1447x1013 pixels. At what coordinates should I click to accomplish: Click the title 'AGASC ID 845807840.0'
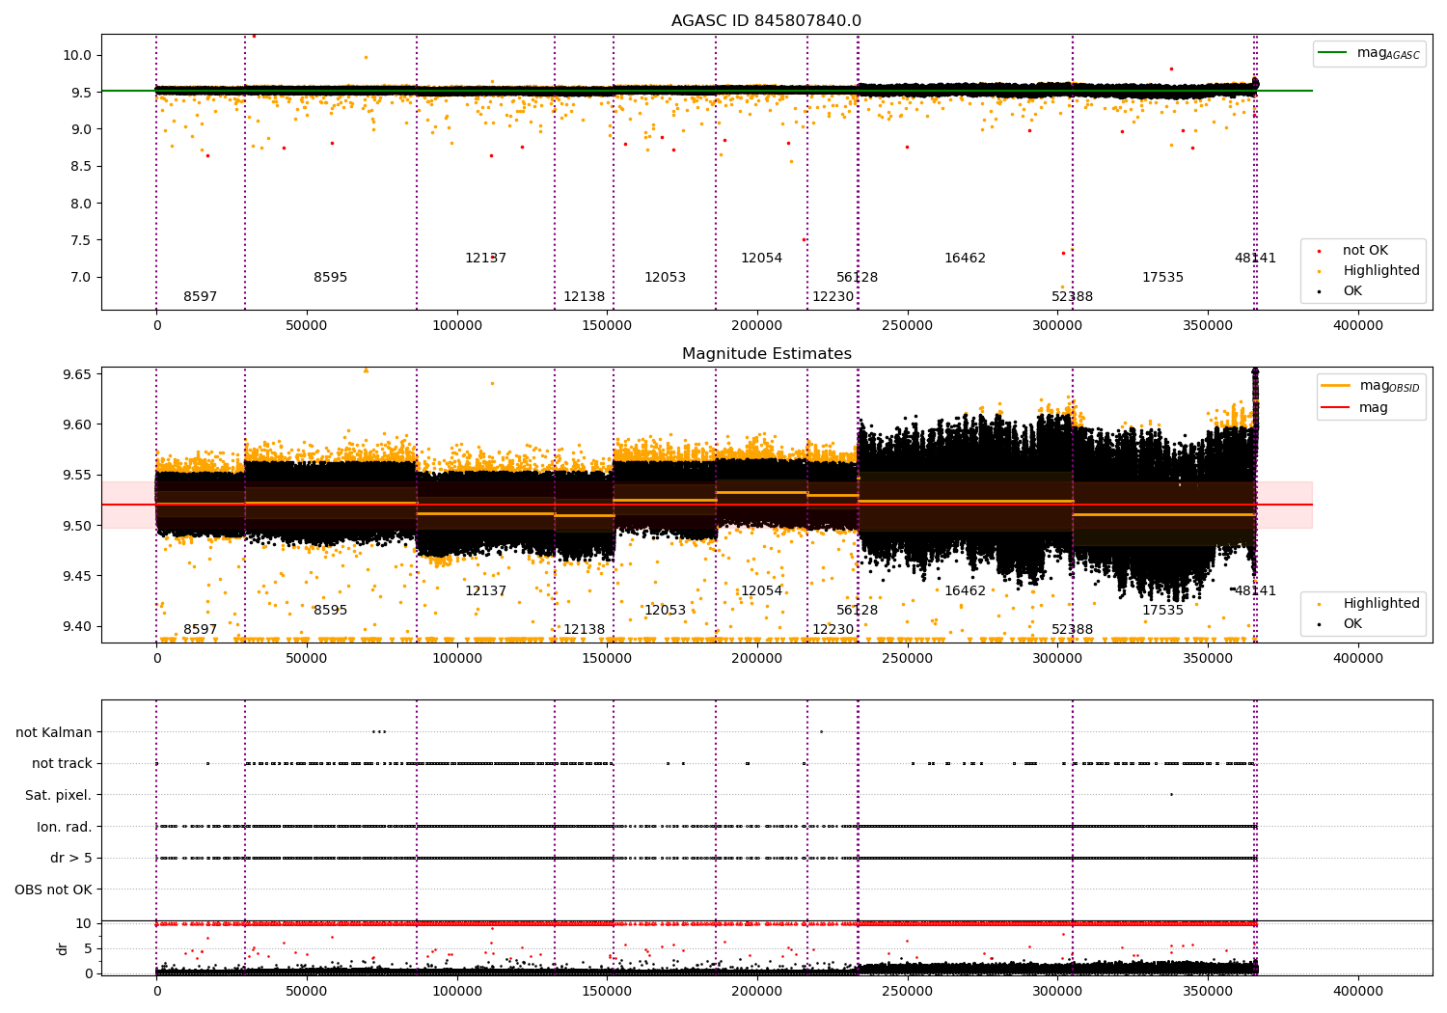(766, 21)
